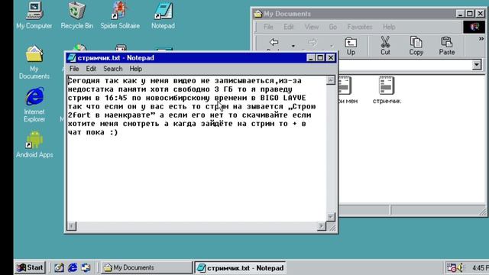Click "2Fort" in the Notepad text

tap(79, 115)
